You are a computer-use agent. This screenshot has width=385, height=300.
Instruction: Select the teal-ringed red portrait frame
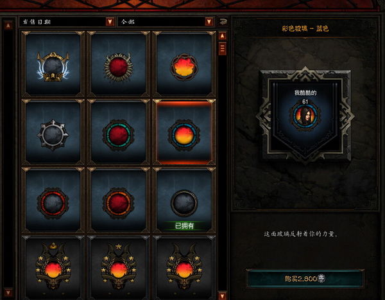(118, 132)
